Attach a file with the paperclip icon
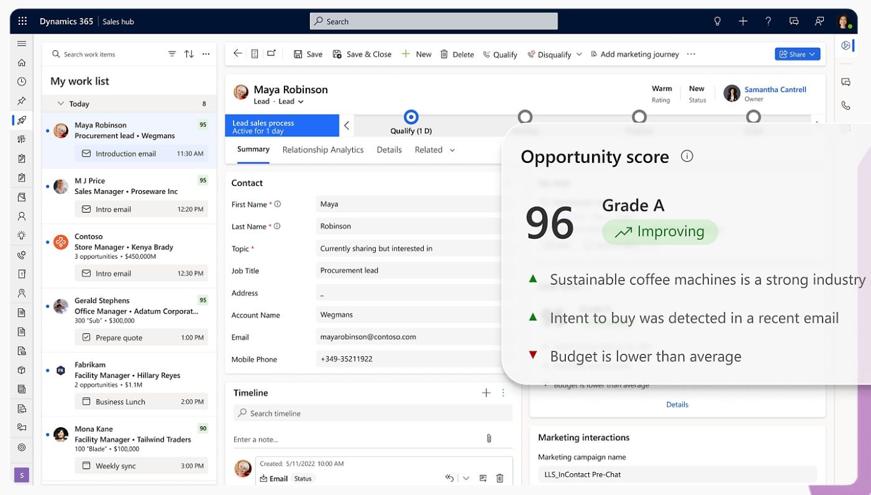This screenshot has height=495, width=871. click(x=489, y=438)
